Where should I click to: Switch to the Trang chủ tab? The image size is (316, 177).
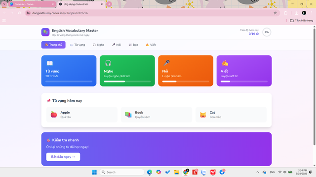[x=53, y=45]
